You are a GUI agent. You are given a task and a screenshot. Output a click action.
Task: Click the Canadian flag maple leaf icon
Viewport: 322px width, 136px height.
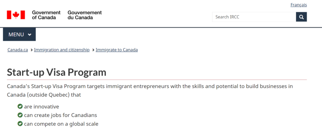pyautogui.click(x=16, y=15)
